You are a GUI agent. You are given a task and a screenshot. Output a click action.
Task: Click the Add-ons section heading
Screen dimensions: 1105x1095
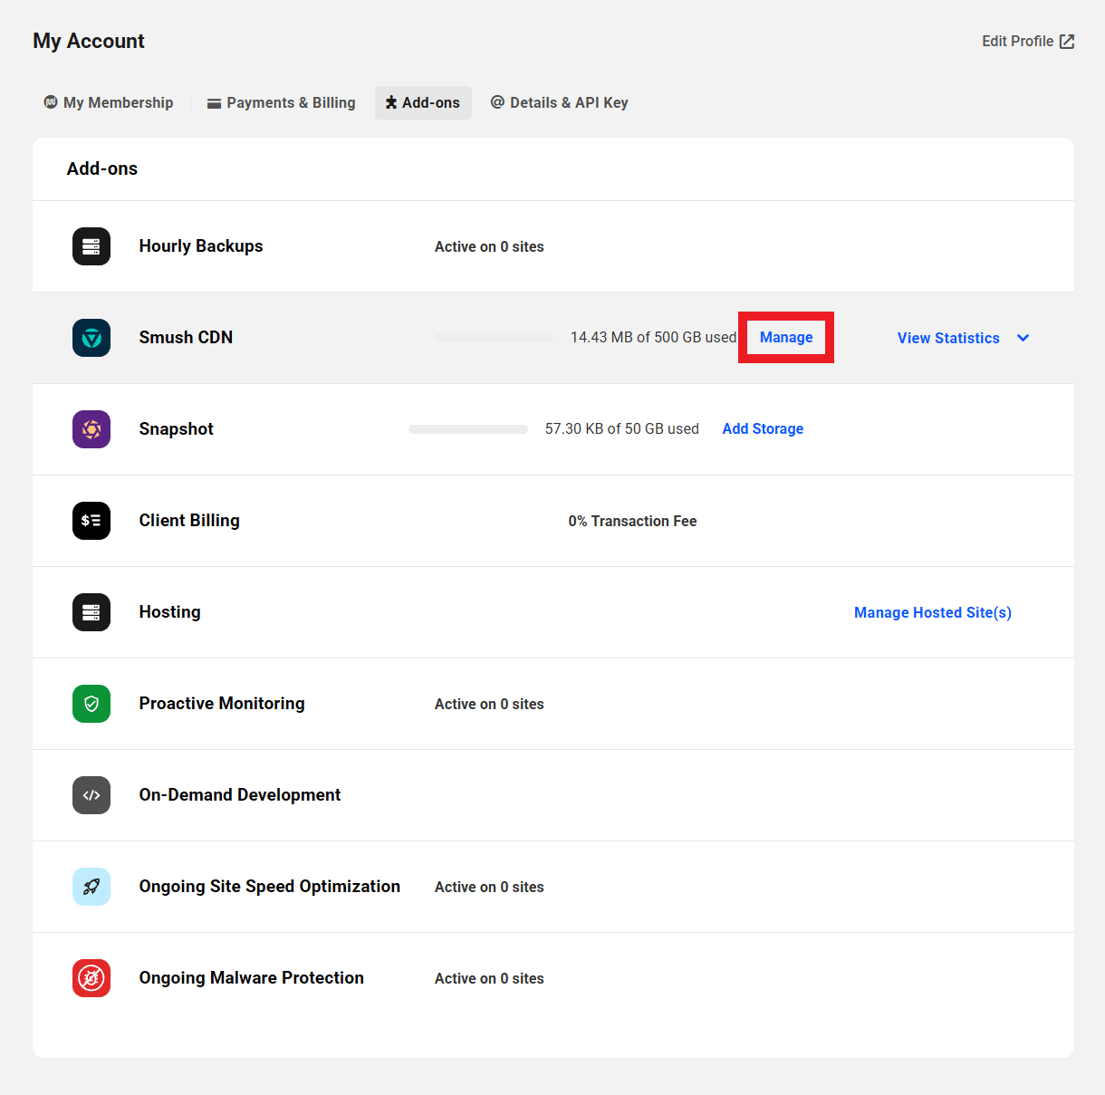(102, 169)
